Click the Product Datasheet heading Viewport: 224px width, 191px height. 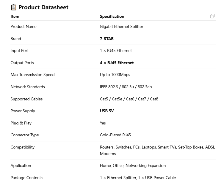43,7
